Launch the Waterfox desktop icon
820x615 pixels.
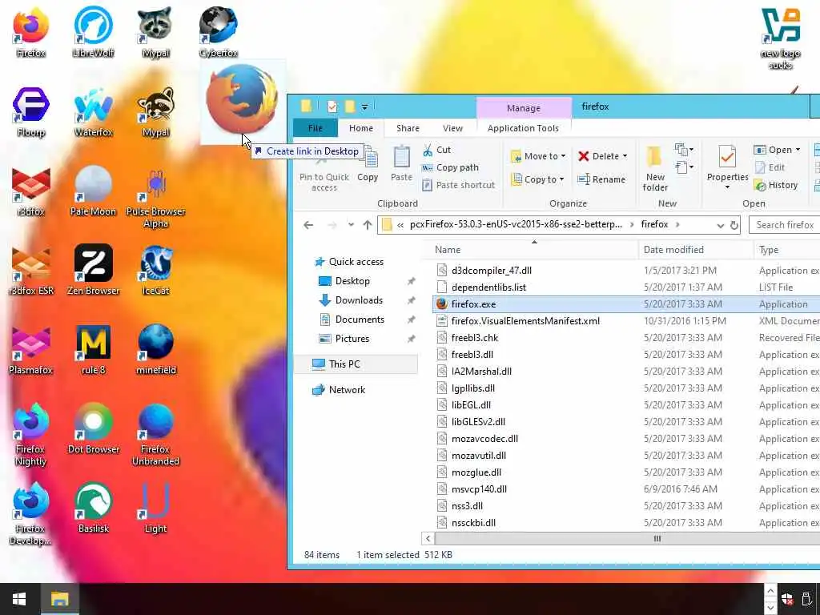(x=93, y=111)
